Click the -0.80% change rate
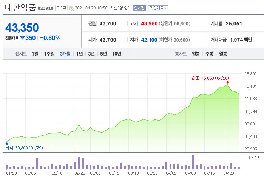This screenshot has height=181, width=264. pos(50,38)
